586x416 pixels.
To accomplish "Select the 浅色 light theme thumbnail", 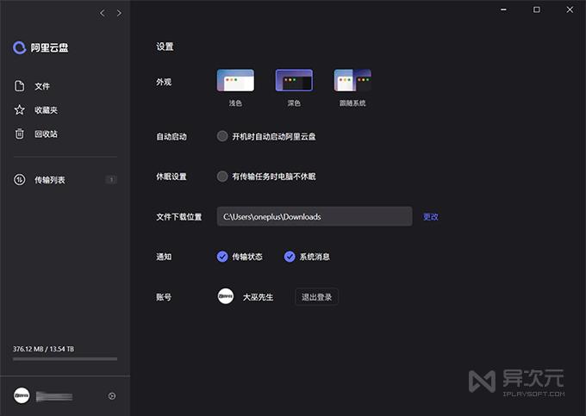I will coord(235,80).
